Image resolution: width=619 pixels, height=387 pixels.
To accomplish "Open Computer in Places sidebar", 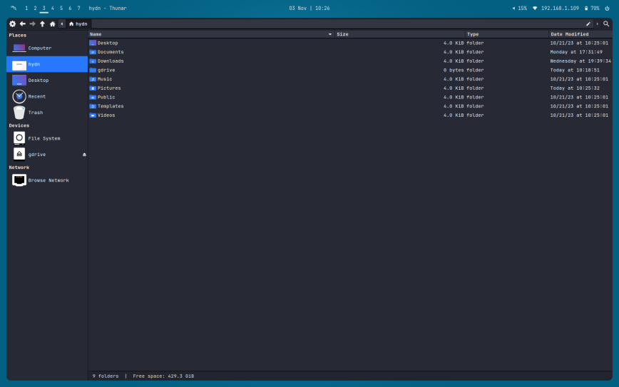I will click(x=47, y=48).
